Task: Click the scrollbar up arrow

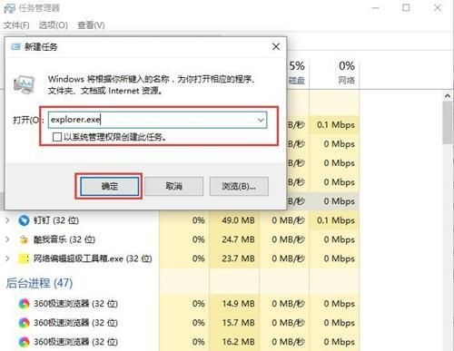Action: pyautogui.click(x=448, y=96)
